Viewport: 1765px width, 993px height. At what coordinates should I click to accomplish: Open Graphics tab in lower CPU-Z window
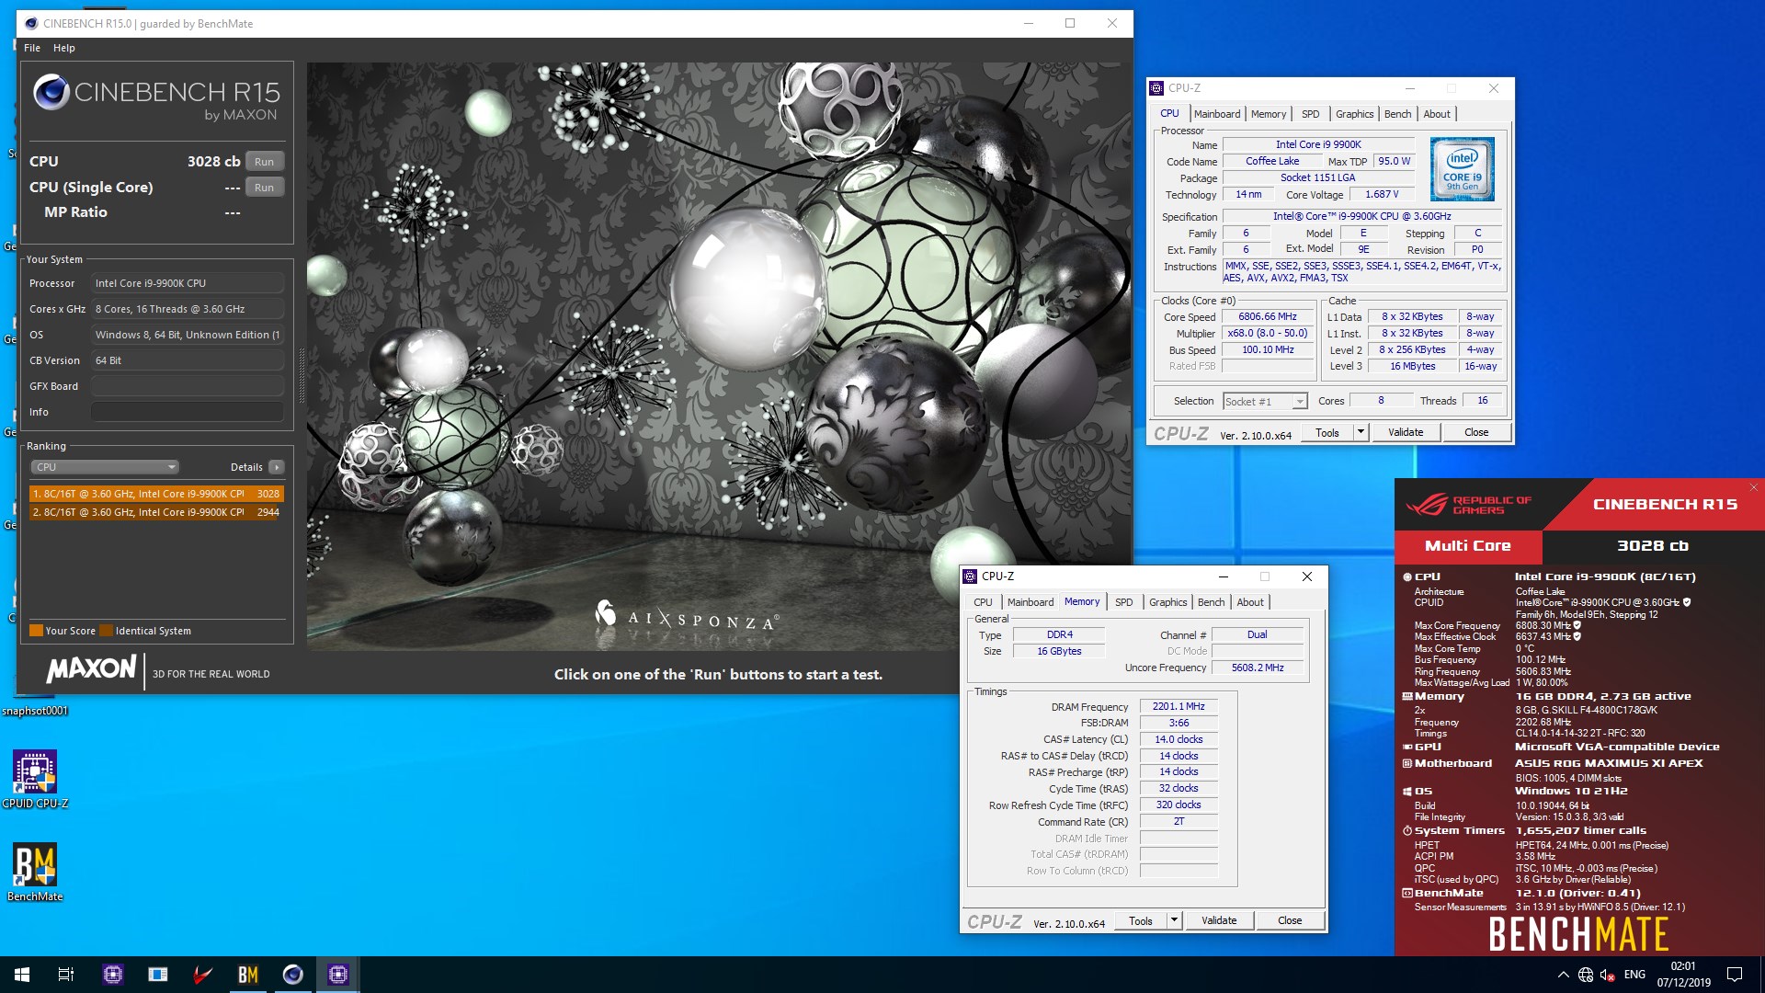tap(1168, 602)
